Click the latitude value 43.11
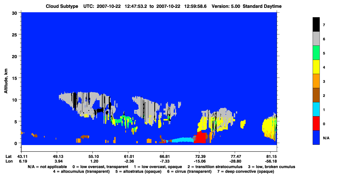Screen dimensions: 340x174 coord(21,157)
